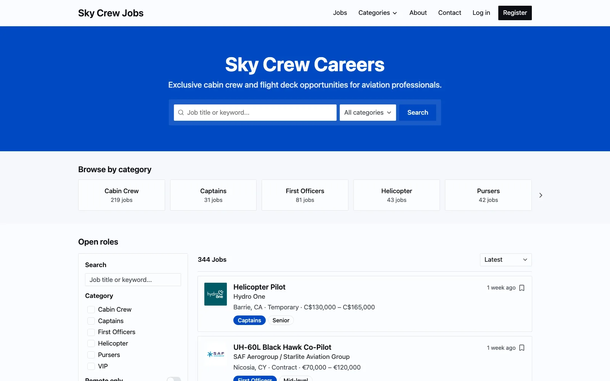Bookmark the Helicopter Pilot job

pyautogui.click(x=522, y=288)
